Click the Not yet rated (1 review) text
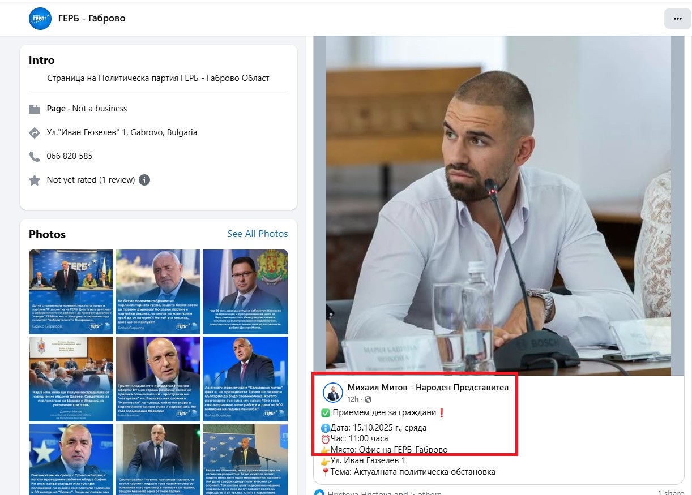 click(91, 180)
